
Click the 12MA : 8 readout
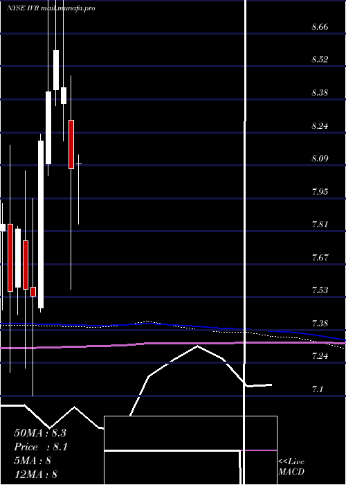coord(36,475)
